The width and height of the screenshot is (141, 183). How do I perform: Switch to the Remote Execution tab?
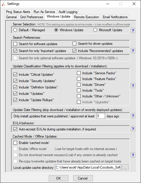coord(86,17)
